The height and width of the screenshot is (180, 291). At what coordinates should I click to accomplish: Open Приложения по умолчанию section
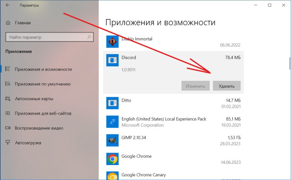point(42,84)
